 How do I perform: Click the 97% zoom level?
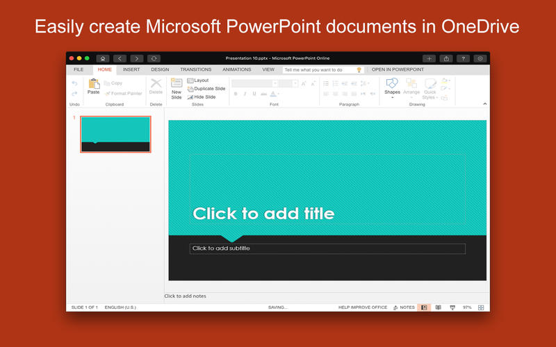[467, 307]
